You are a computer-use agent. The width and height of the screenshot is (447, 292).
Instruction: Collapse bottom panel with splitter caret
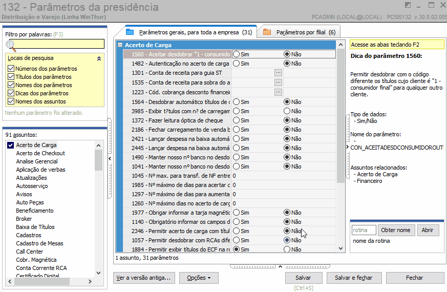point(280,266)
